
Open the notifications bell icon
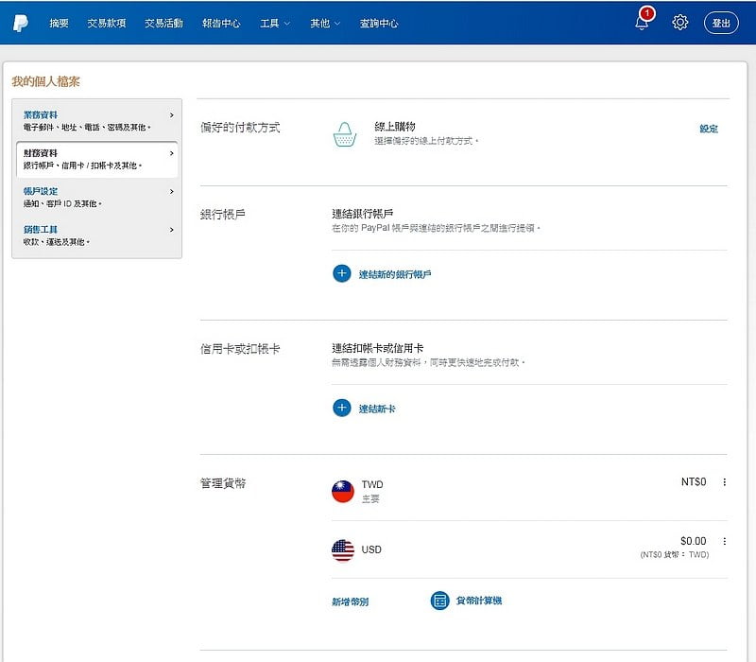point(642,22)
